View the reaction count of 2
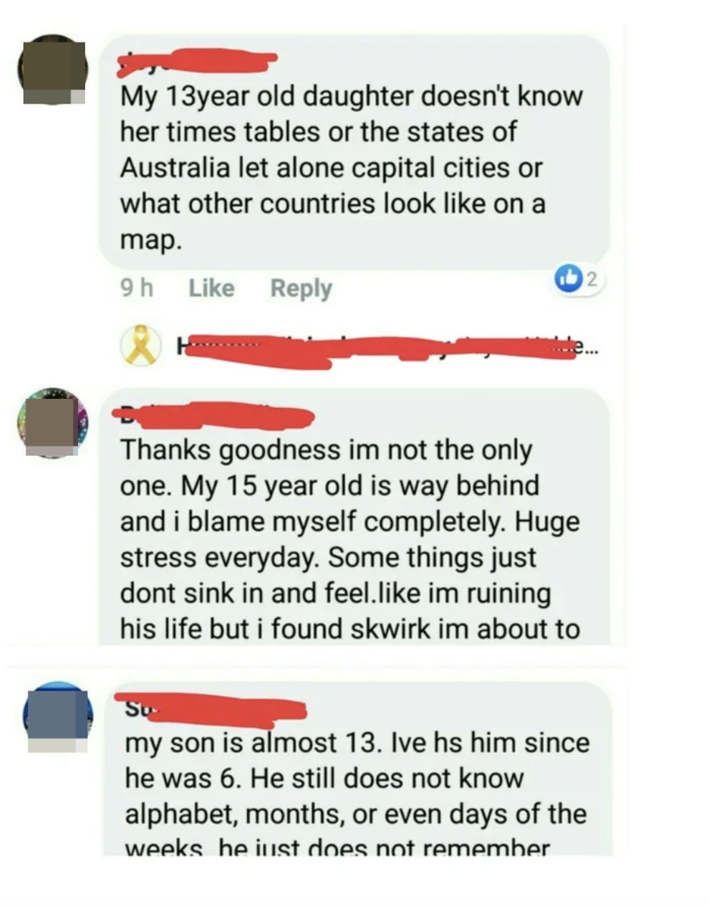Viewport: 709px width, 907px height. [x=592, y=278]
